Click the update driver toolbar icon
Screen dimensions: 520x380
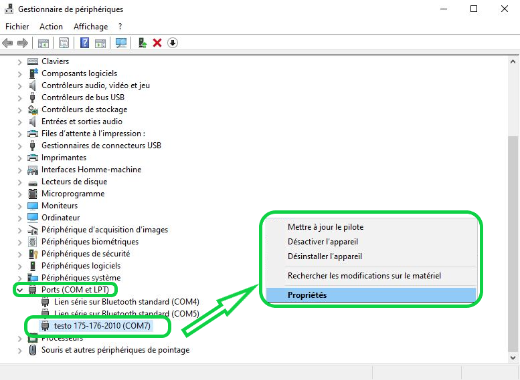click(142, 43)
